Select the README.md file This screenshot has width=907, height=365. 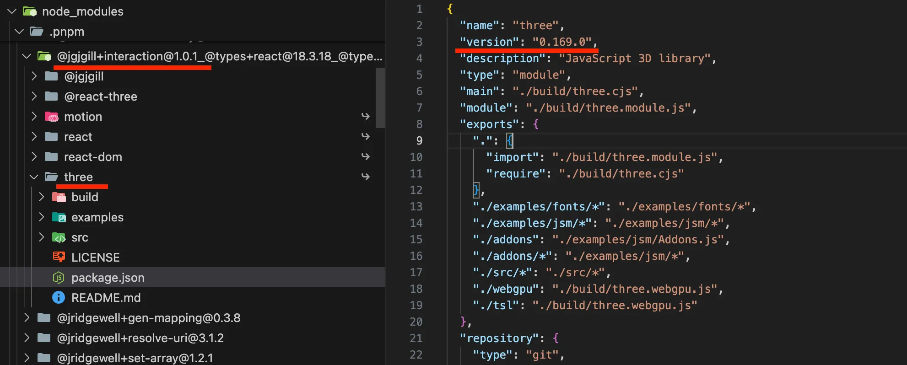point(106,298)
